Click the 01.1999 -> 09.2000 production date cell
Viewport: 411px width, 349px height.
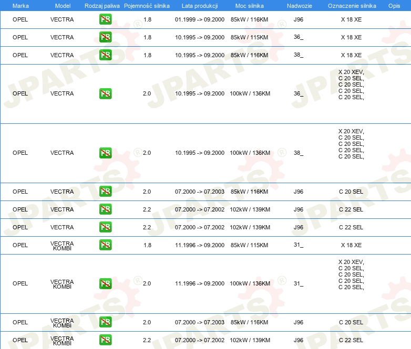200,19
